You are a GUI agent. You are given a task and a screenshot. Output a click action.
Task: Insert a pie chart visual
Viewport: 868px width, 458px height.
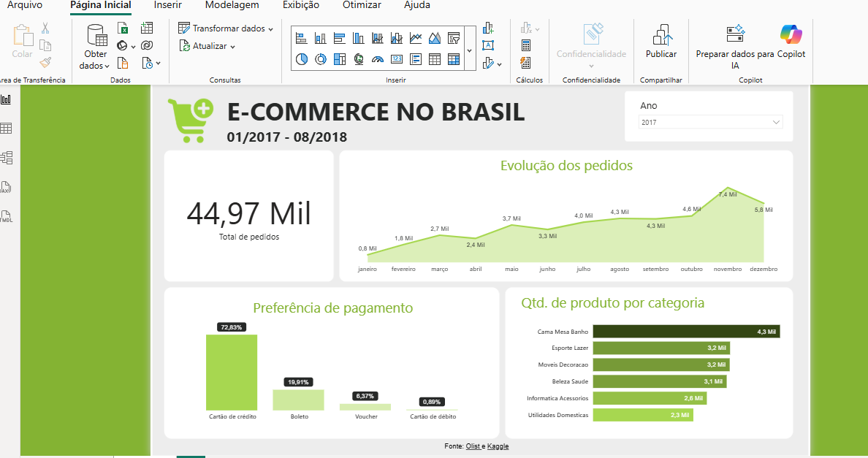pyautogui.click(x=301, y=59)
